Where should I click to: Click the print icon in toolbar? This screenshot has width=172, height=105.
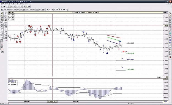point(24,7)
